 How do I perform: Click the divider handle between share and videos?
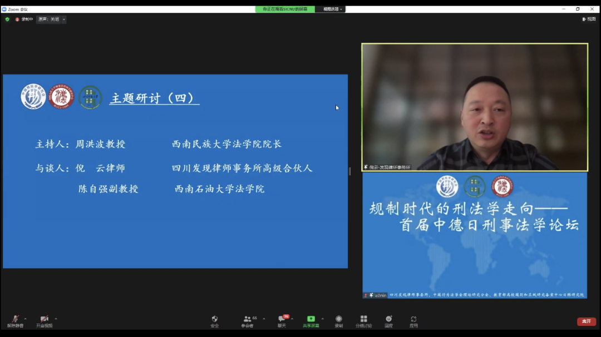349,171
